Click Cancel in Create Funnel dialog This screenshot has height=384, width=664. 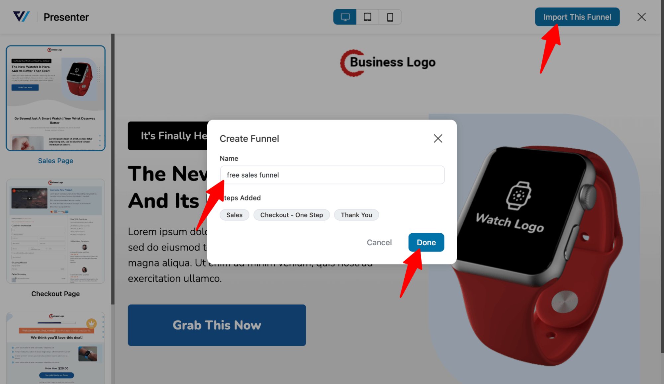tap(380, 242)
